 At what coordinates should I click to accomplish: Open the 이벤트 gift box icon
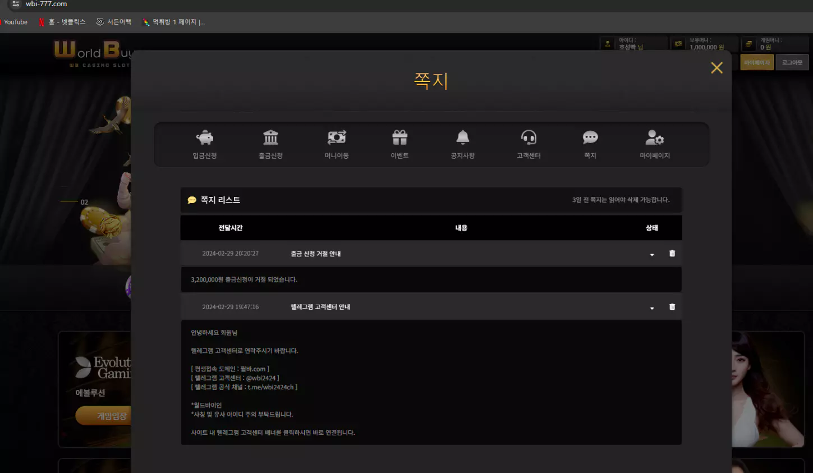(x=399, y=137)
